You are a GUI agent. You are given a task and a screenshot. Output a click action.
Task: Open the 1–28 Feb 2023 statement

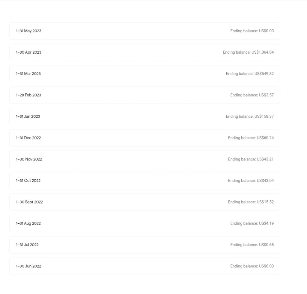[x=28, y=95]
